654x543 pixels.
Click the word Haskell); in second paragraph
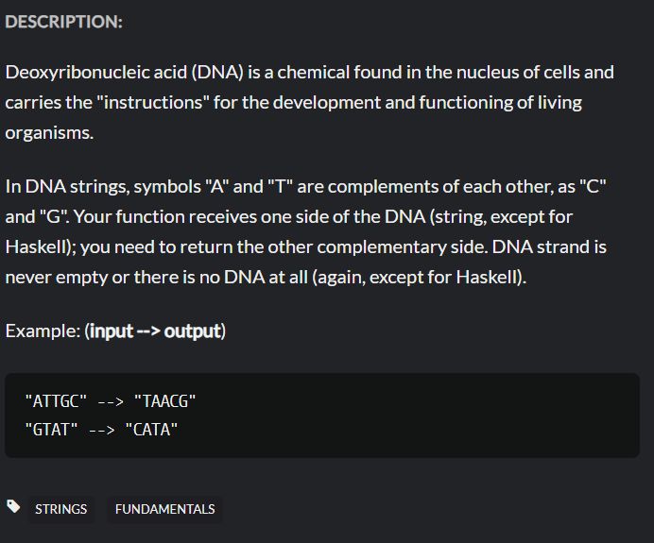(x=41, y=246)
